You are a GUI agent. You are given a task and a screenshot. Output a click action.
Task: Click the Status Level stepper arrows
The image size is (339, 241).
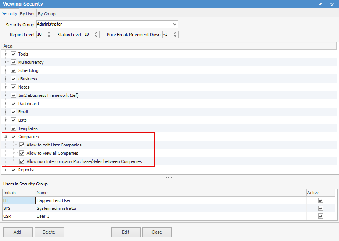97,34
